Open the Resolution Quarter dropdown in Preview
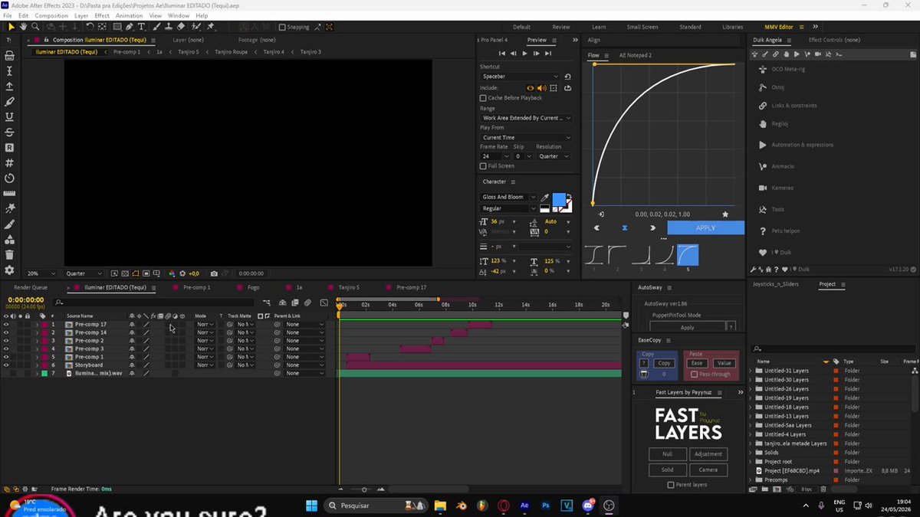 click(554, 156)
